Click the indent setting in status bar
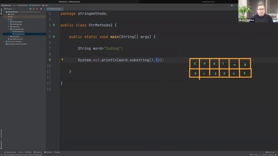Screen dimensions: 278x156 [x=271, y=155]
